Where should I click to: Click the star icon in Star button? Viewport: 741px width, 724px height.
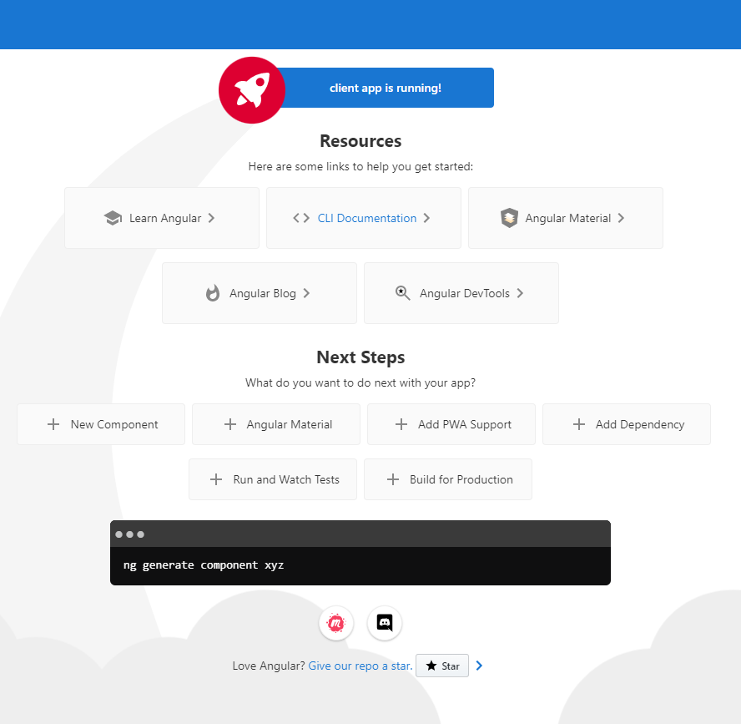431,666
